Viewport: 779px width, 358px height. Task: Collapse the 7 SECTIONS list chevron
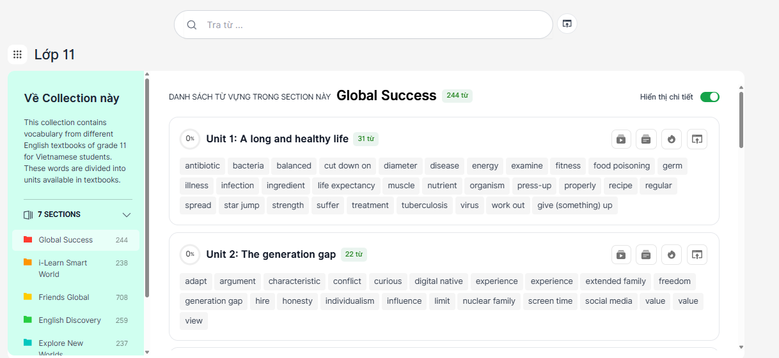[x=127, y=215]
